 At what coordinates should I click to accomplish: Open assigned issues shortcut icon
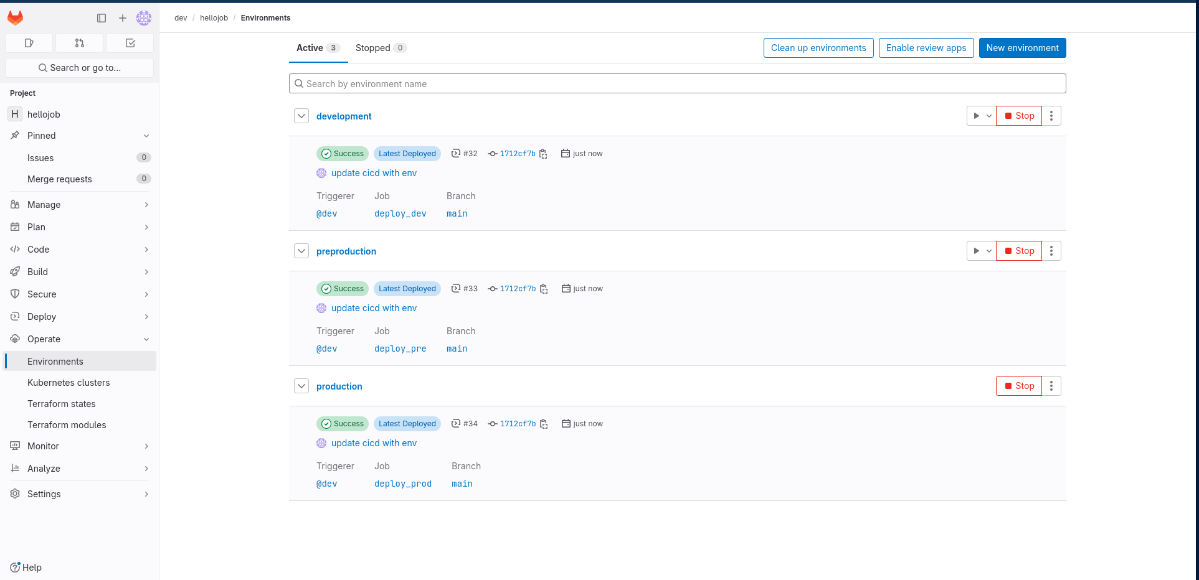(x=29, y=43)
